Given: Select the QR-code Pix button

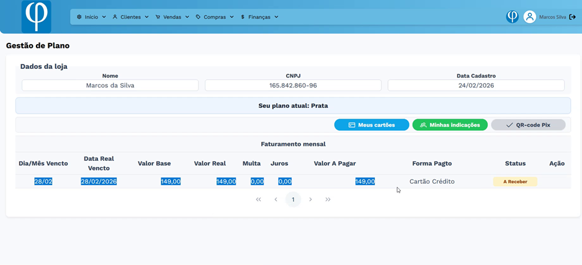Looking at the screenshot, I should tap(528, 125).
